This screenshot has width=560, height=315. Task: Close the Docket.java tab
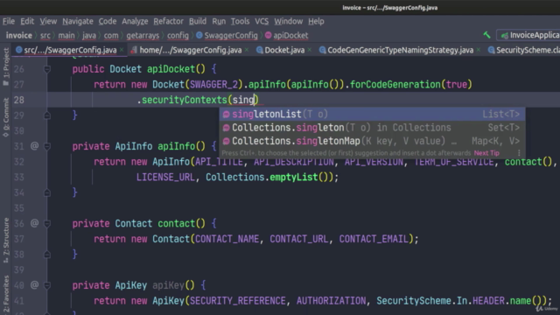(310, 50)
